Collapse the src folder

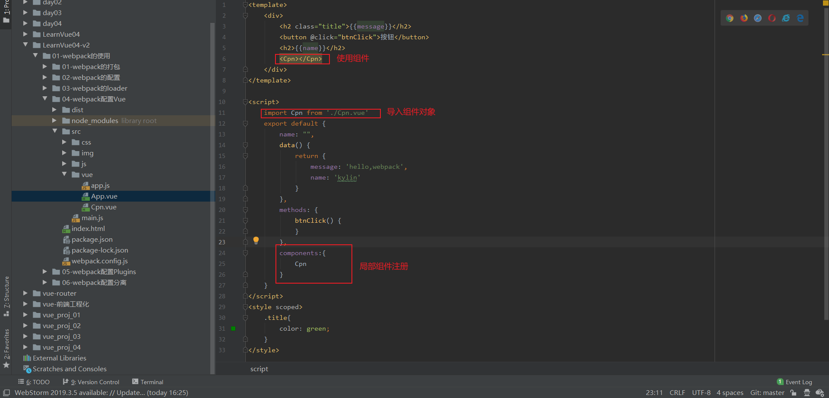(55, 131)
